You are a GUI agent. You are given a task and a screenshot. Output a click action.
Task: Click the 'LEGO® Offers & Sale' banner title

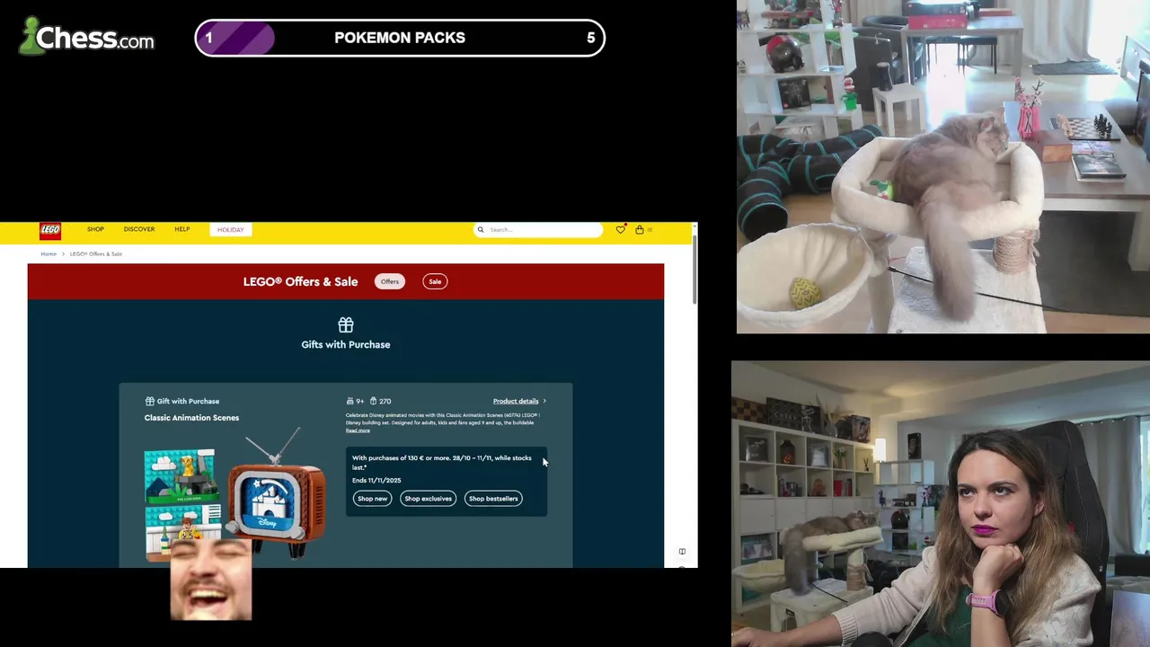(x=301, y=281)
